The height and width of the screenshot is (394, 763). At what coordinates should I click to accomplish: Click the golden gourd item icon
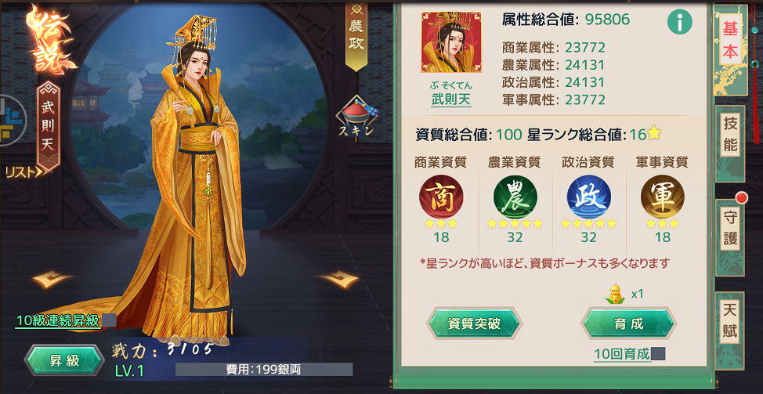(x=616, y=295)
